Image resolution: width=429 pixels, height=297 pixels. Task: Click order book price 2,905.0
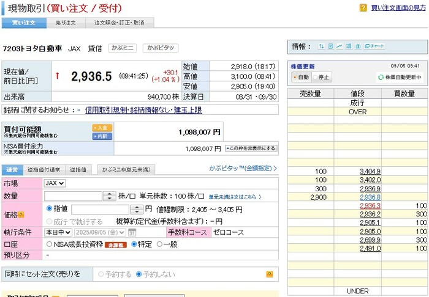click(x=370, y=231)
